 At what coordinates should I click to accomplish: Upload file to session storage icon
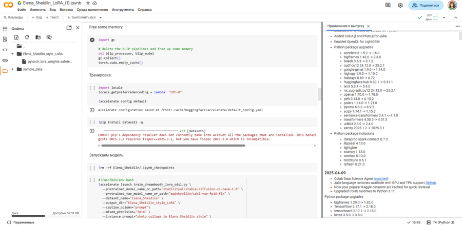click(16, 37)
